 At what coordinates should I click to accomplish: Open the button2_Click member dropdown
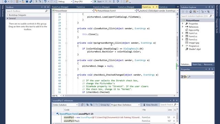click(158, 11)
